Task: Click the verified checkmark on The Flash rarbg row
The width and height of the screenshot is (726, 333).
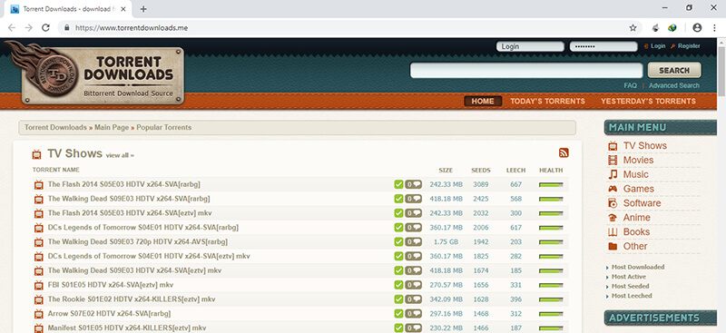Action: tap(398, 184)
